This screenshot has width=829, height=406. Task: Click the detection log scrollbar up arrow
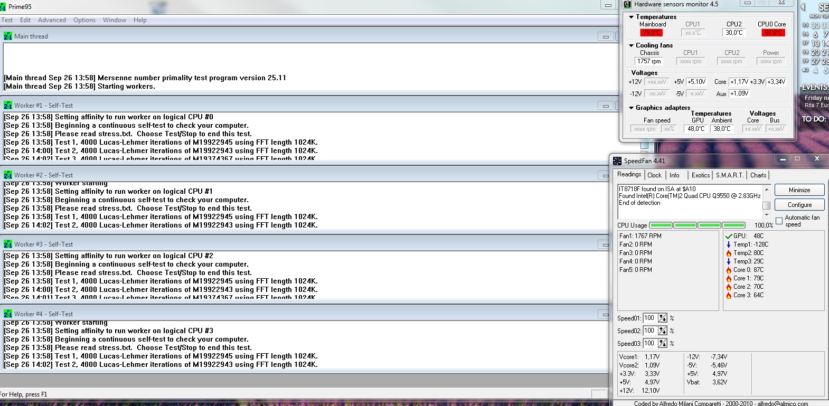point(767,188)
